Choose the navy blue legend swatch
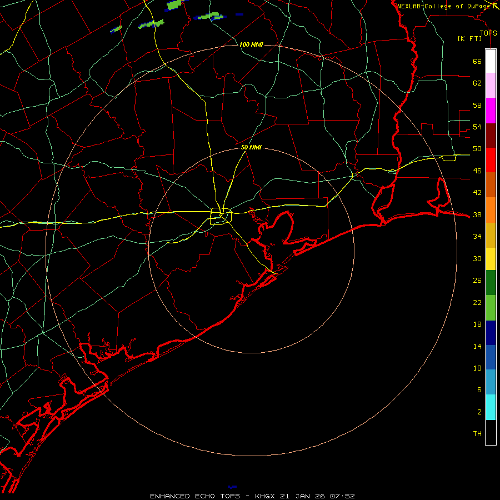 [x=491, y=333]
